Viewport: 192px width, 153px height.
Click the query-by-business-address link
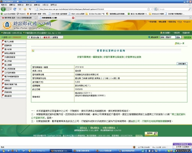pos(133,57)
